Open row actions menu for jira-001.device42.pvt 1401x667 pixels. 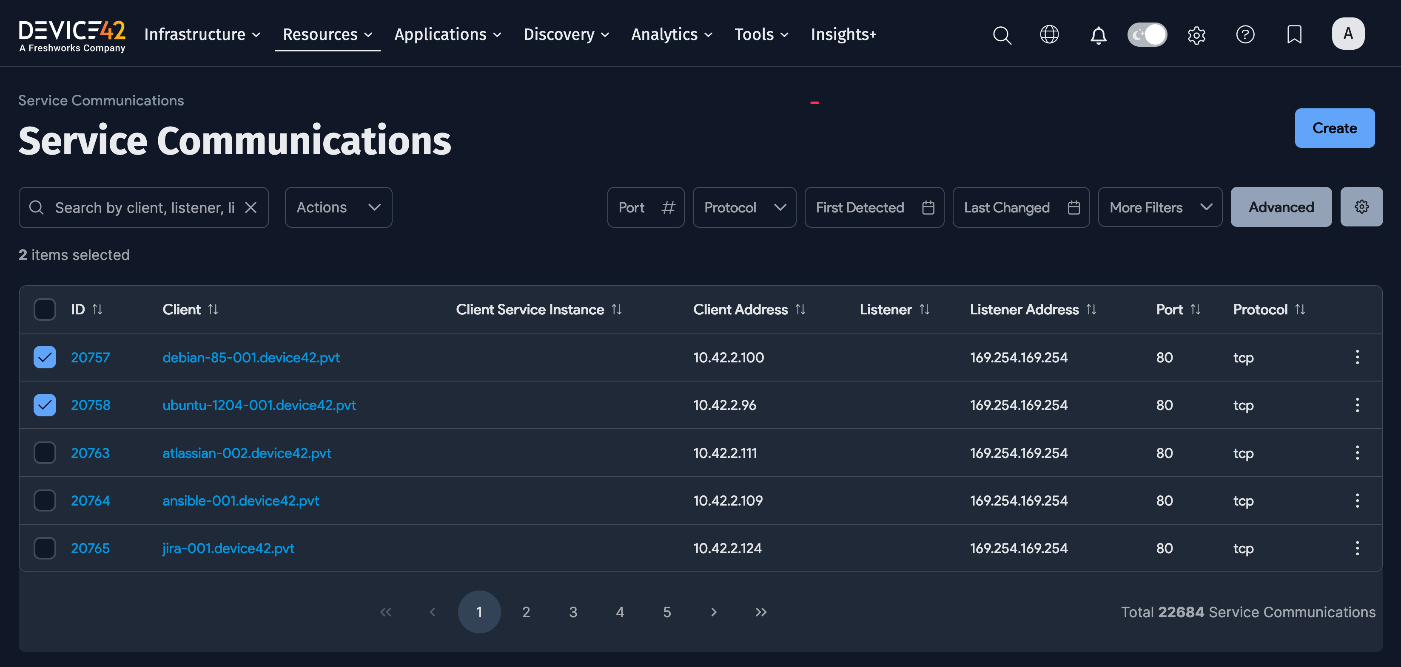pyautogui.click(x=1358, y=548)
